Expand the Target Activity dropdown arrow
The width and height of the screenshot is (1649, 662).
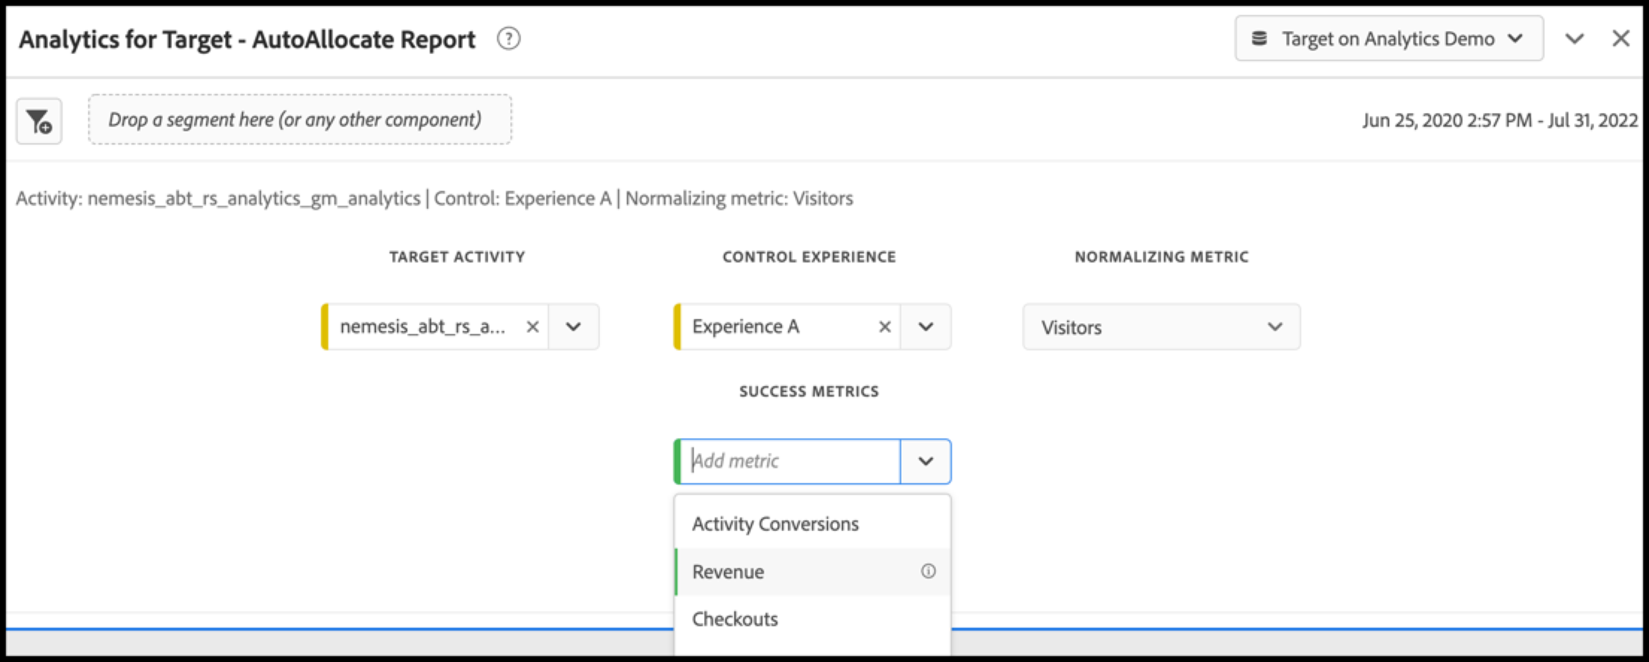click(x=573, y=327)
